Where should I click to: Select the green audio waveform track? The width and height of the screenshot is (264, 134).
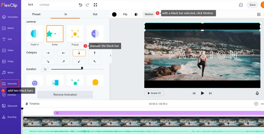click(144, 131)
